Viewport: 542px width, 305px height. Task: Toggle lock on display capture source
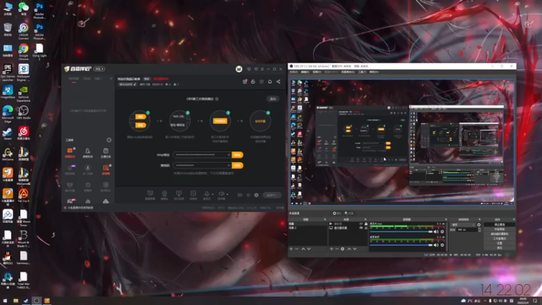tap(366, 228)
